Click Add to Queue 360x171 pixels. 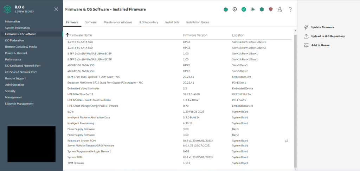320,45
